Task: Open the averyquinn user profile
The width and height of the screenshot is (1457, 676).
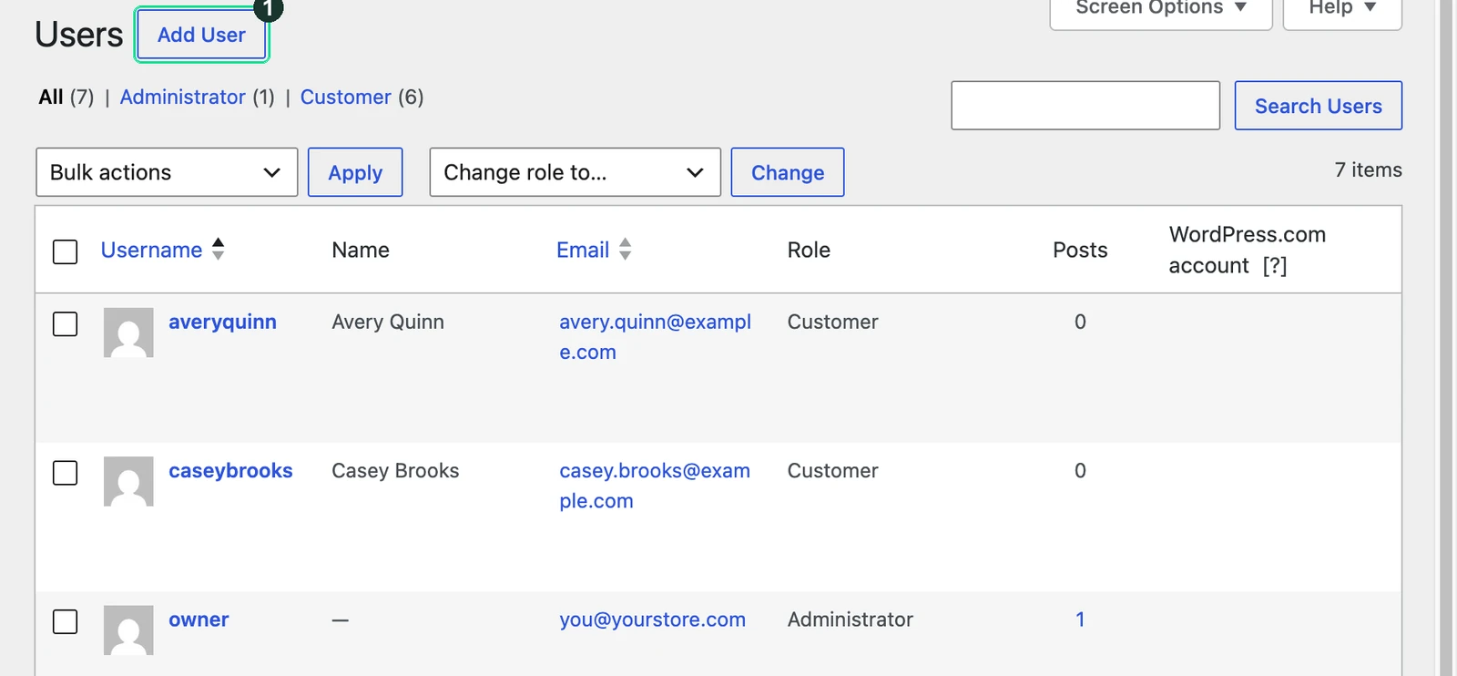Action: coord(222,322)
